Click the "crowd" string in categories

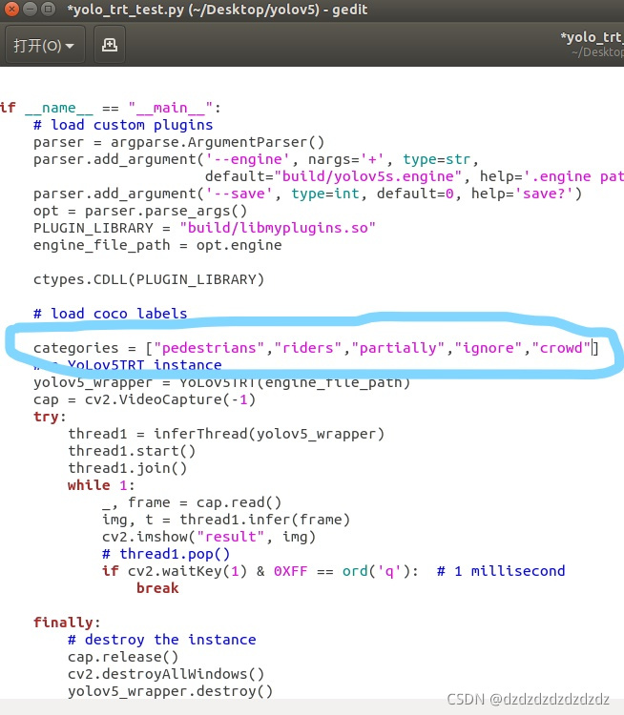coord(561,348)
